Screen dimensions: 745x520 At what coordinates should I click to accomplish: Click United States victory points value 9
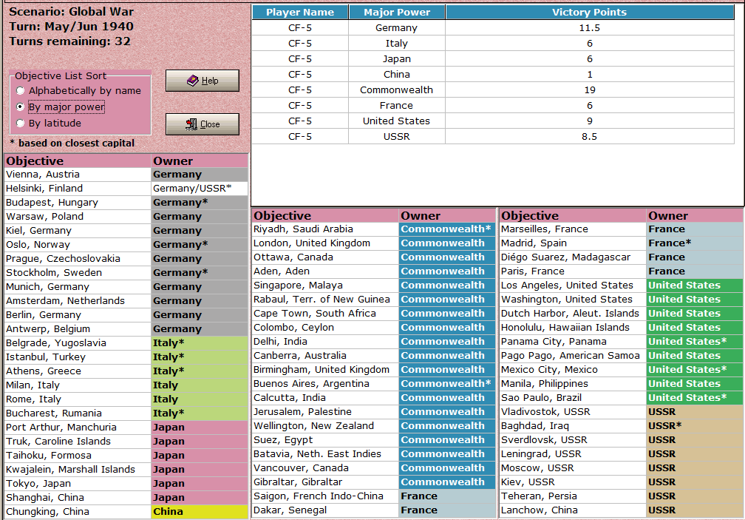[590, 121]
